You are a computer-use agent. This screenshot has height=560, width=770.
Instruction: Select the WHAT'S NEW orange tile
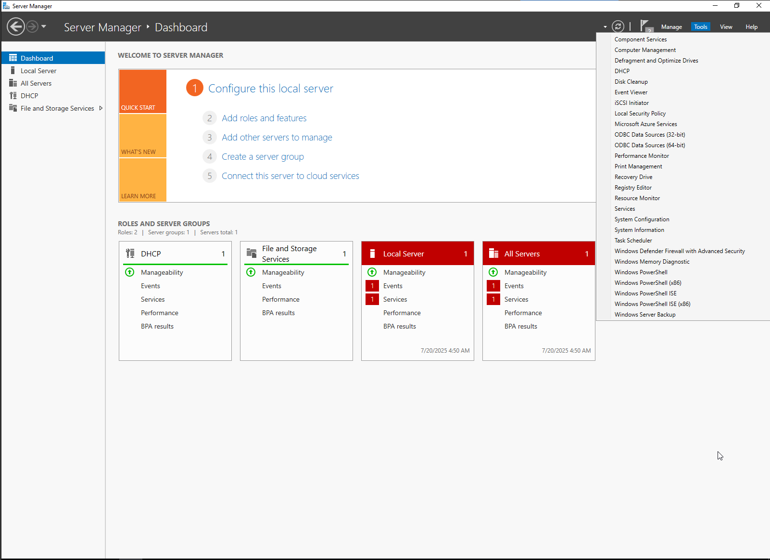pos(142,136)
